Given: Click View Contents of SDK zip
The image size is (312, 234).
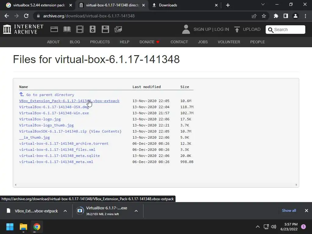Looking at the screenshot, I should tap(105, 131).
